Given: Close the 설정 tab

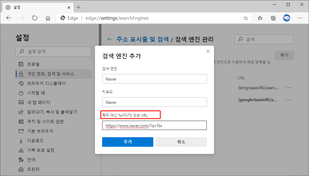Looking at the screenshot, I should (69, 7).
